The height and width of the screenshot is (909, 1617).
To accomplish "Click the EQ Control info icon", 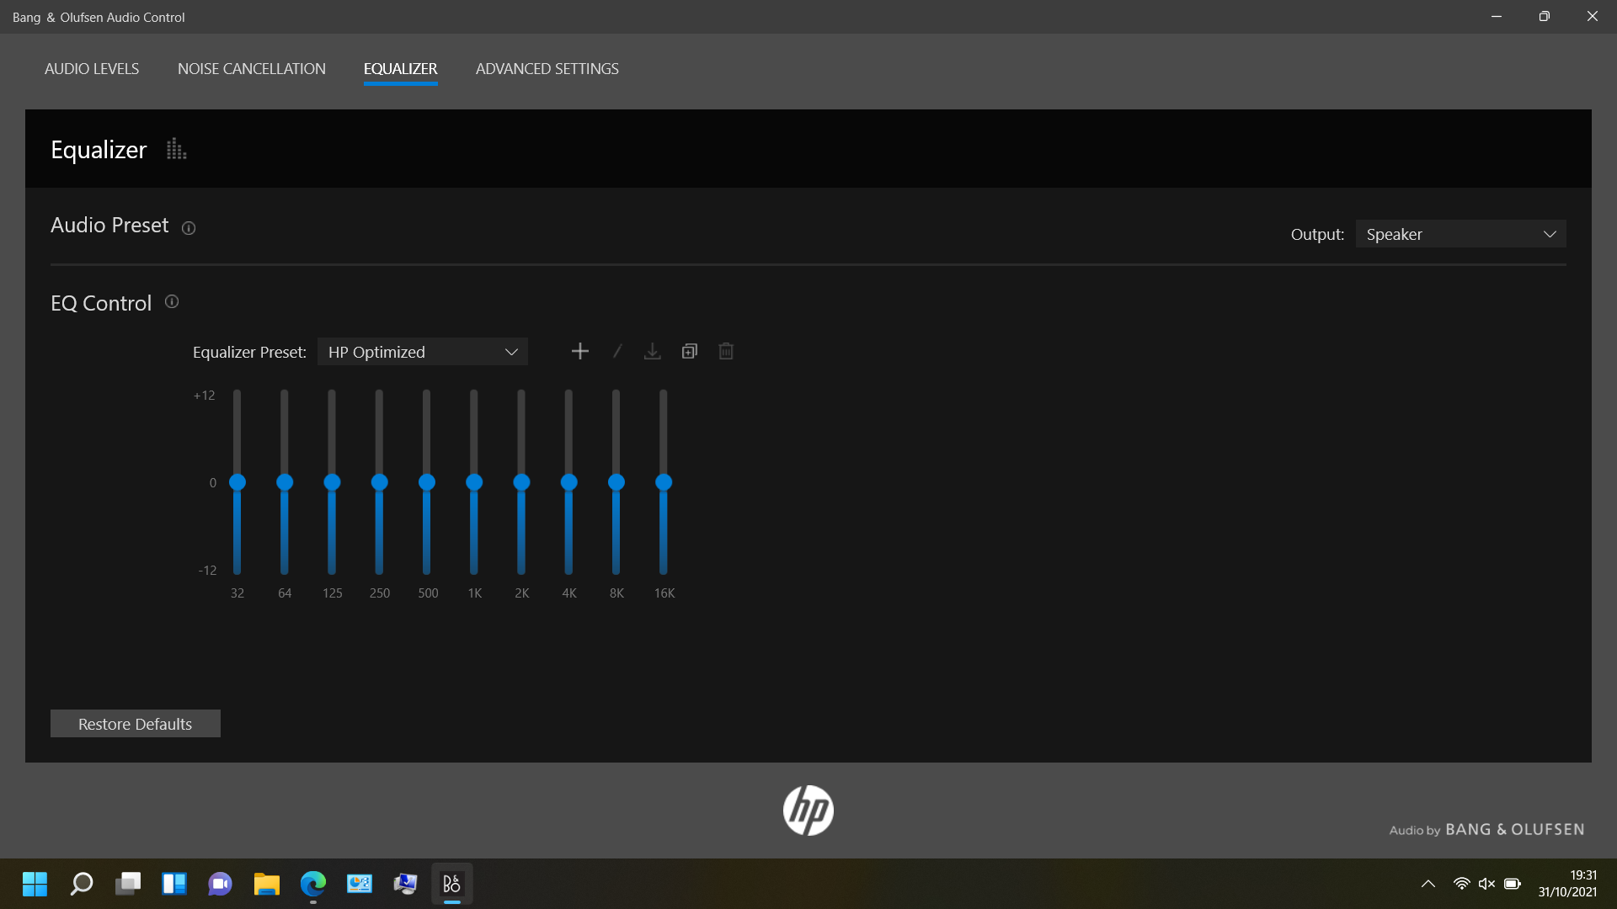I will pos(172,302).
